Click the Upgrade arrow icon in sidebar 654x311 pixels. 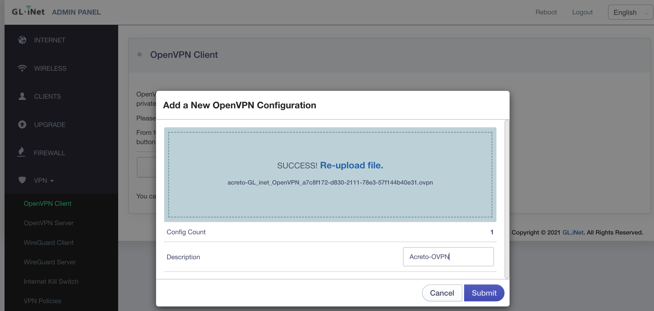point(22,124)
